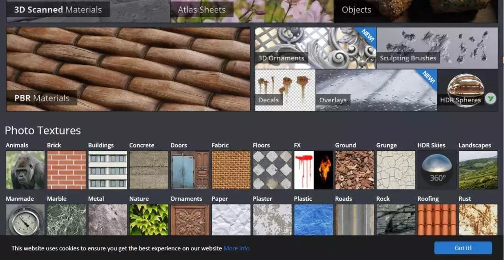Open the Roofing category label
Viewport: 504px width, 260px height.
(x=428, y=198)
